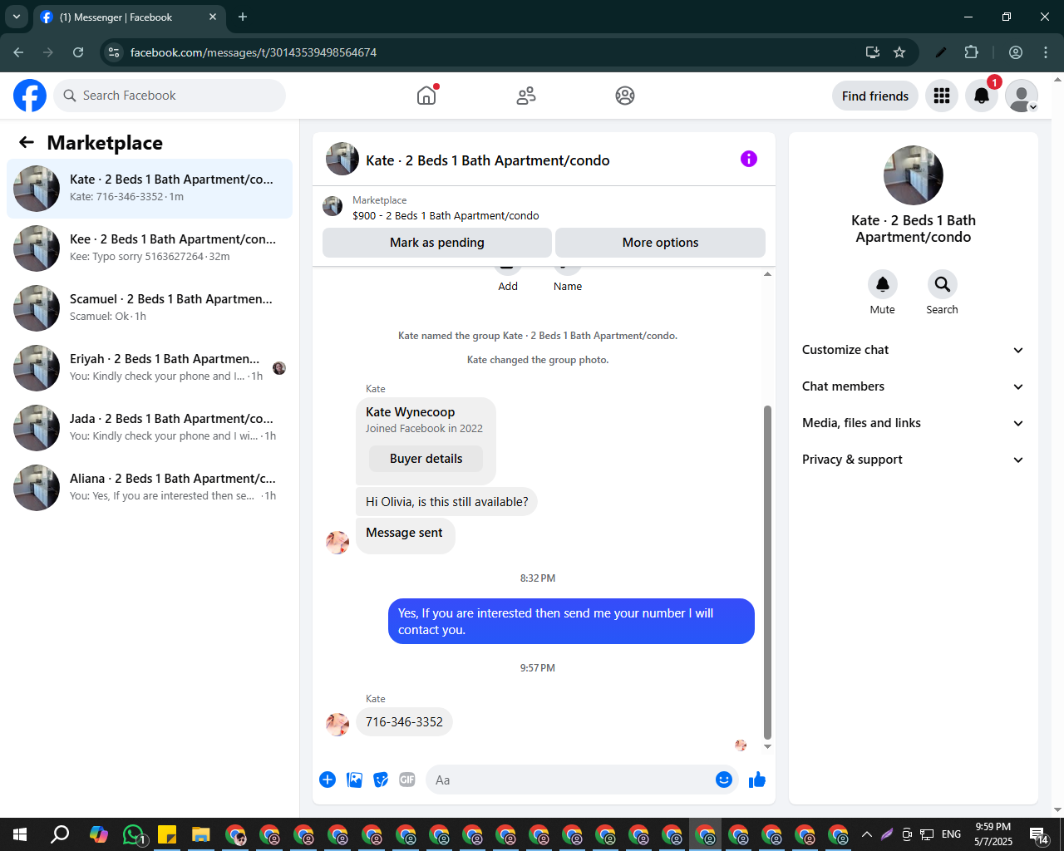Open Aliana apartment conversation
Viewport: 1064px width, 851px height.
(150, 488)
